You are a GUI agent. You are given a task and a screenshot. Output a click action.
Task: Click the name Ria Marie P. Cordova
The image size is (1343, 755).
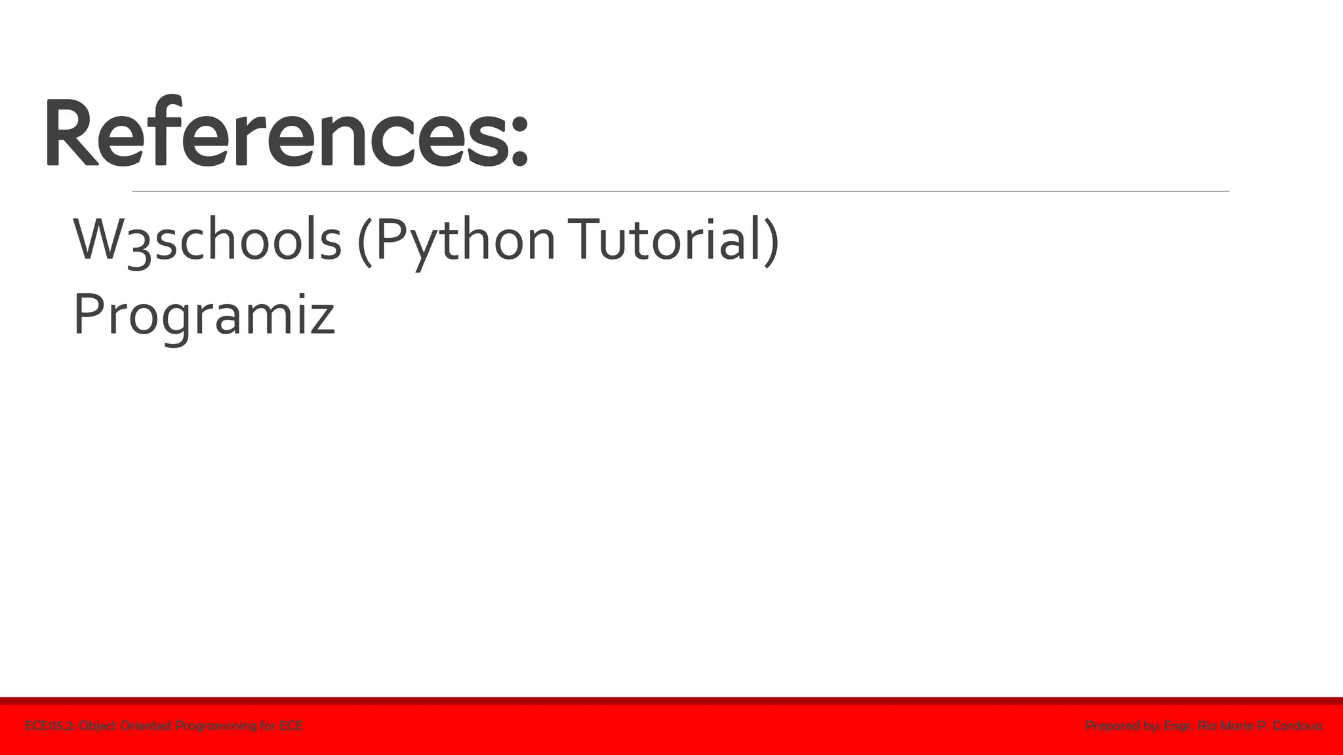(x=1260, y=726)
